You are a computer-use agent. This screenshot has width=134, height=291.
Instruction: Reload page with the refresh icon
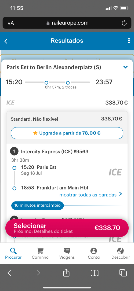point(124,23)
